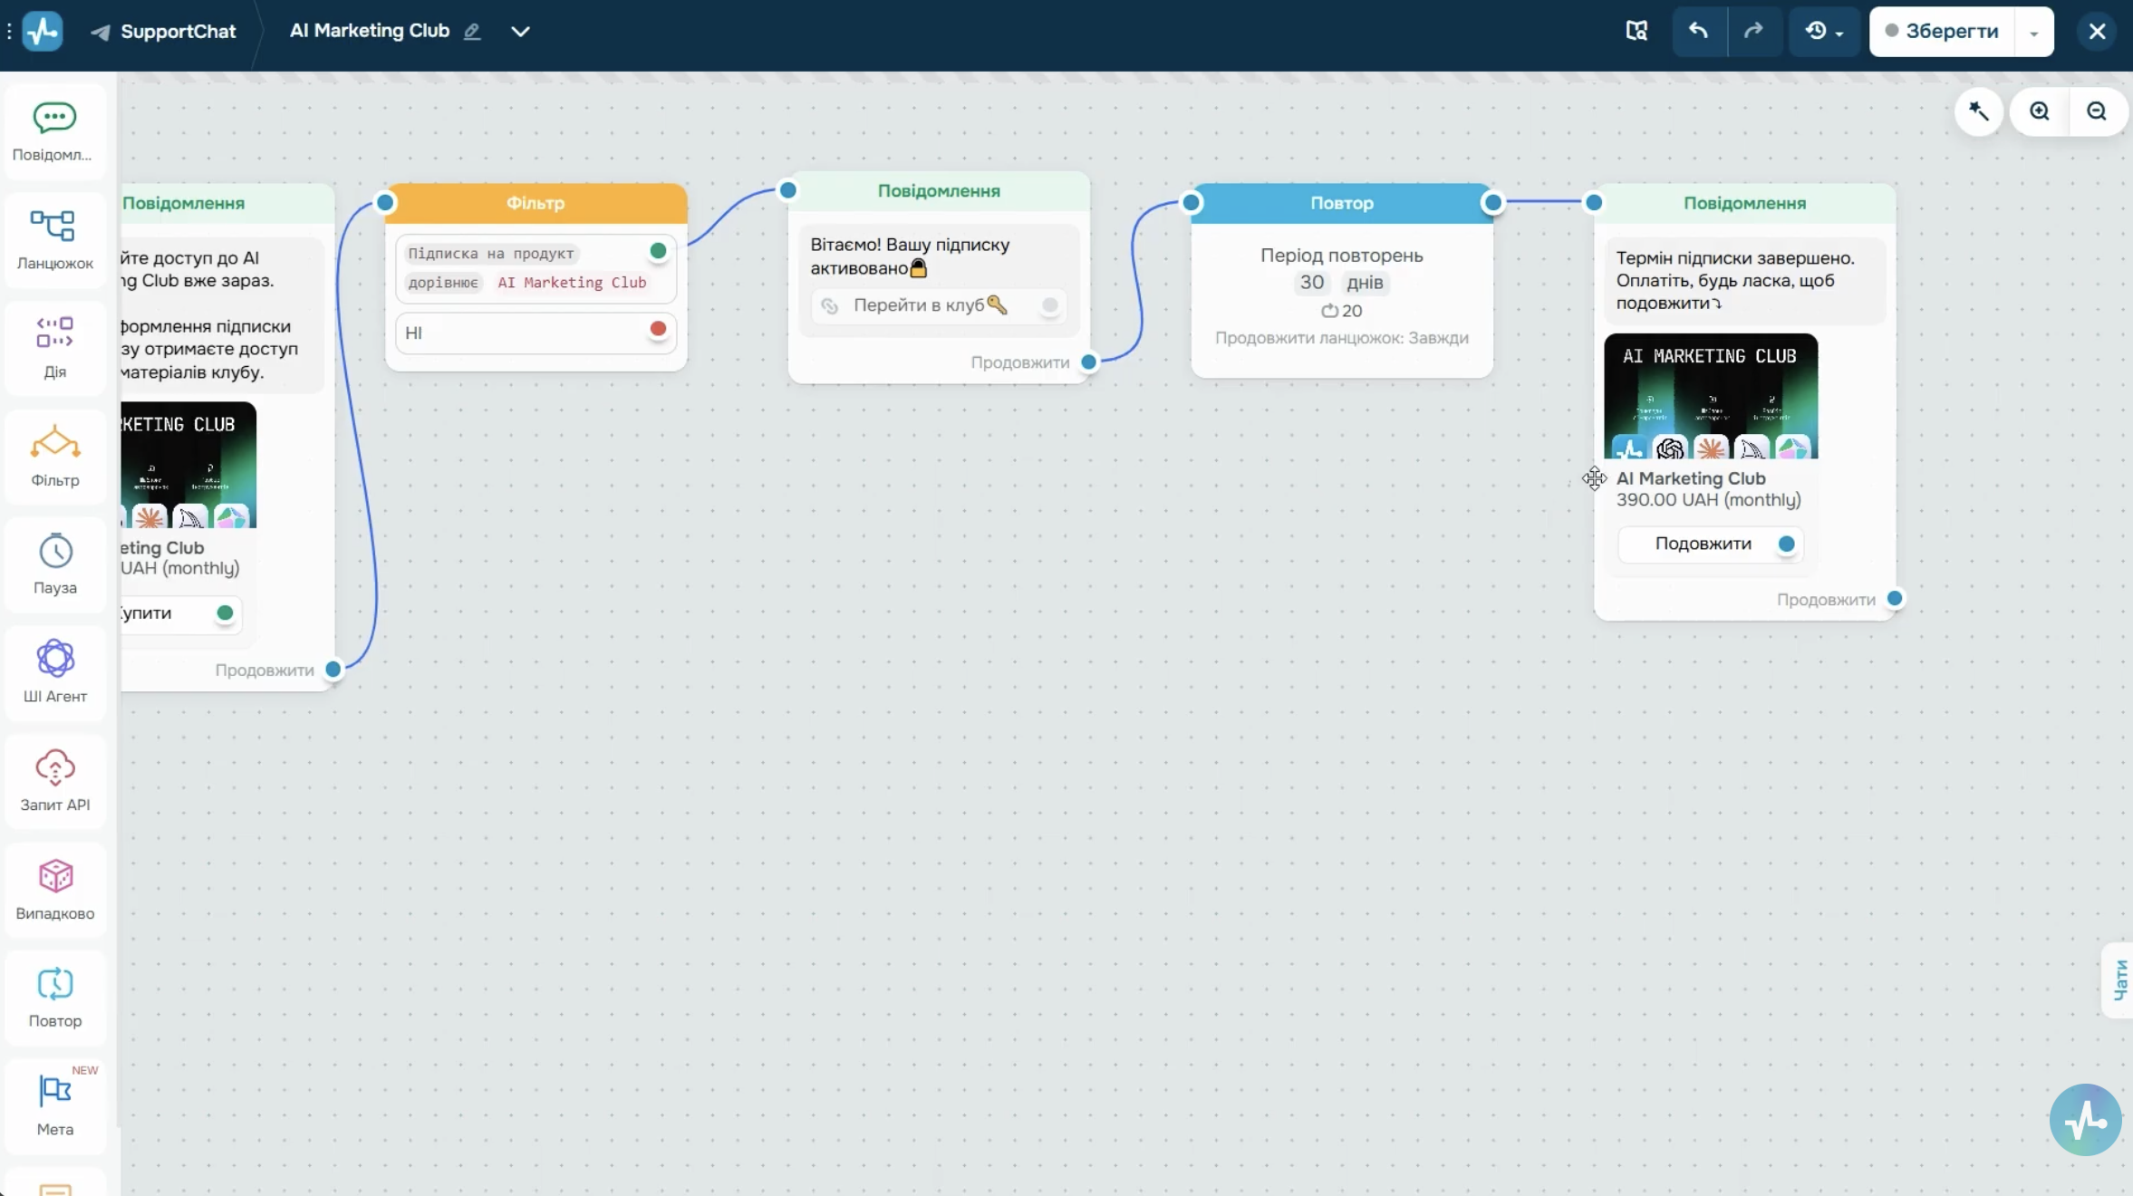This screenshot has height=1196, width=2133.
Task: Expand the flow selector chevron
Action: pos(520,31)
